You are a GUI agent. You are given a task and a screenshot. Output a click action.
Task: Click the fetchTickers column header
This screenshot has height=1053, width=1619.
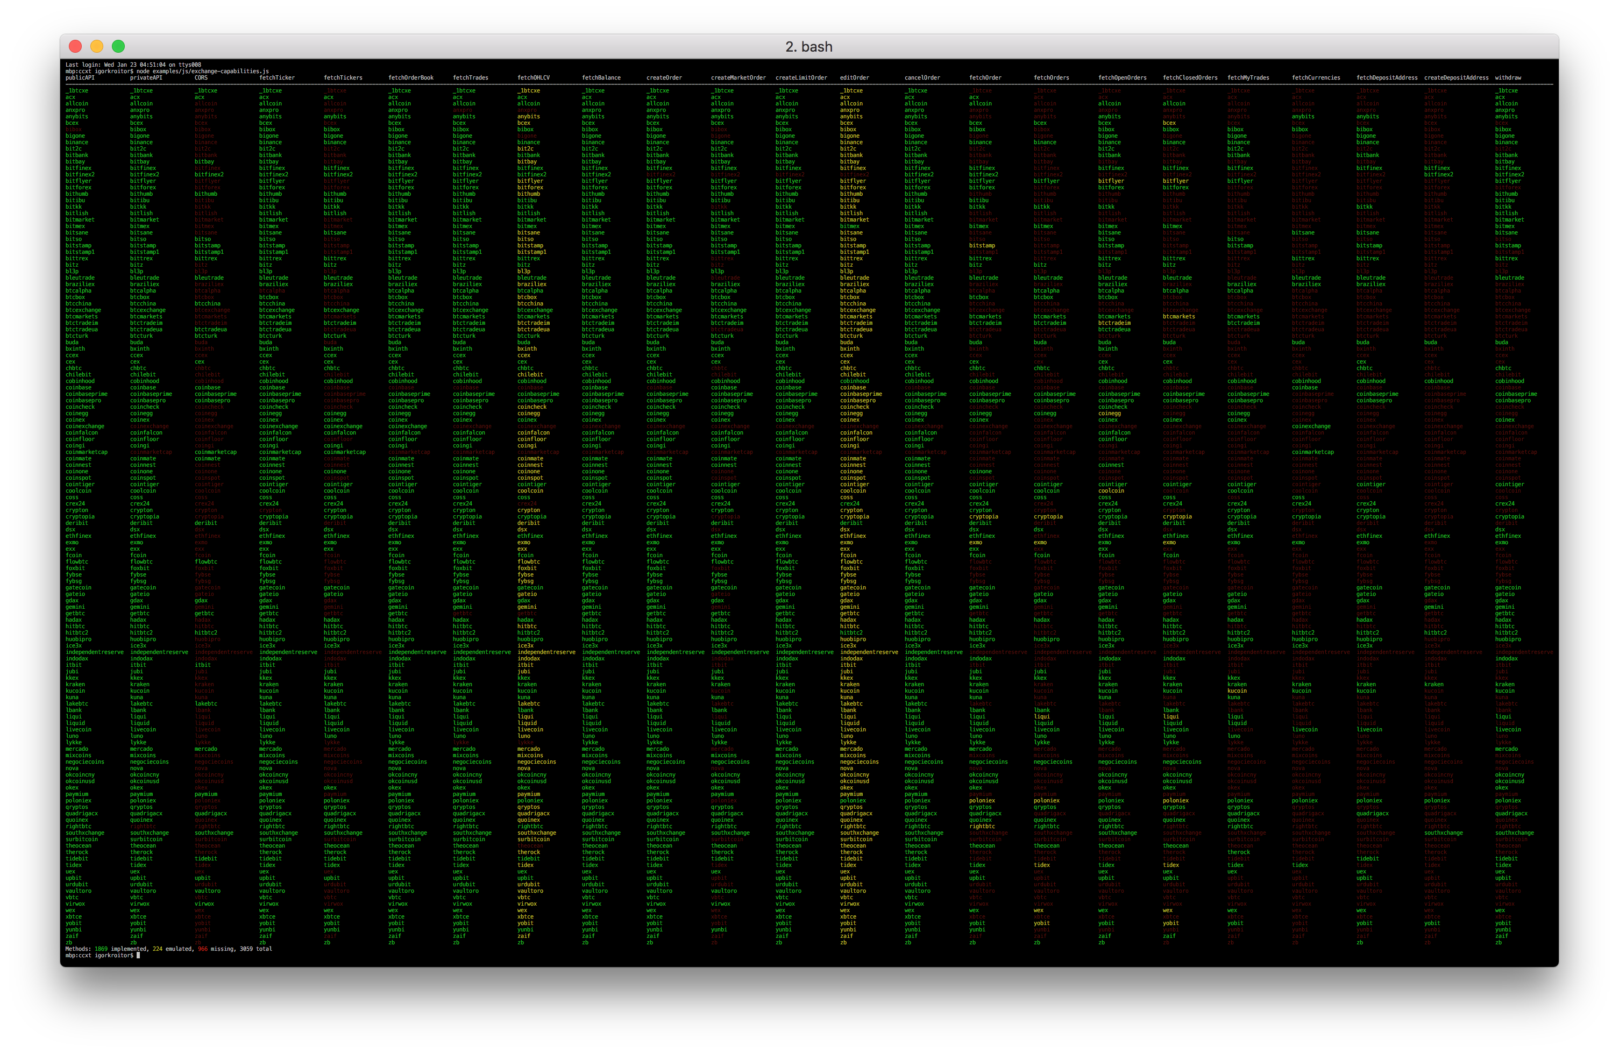pyautogui.click(x=343, y=77)
